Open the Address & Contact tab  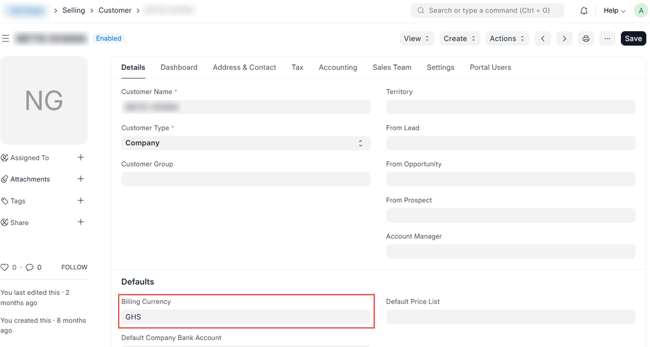coord(244,67)
